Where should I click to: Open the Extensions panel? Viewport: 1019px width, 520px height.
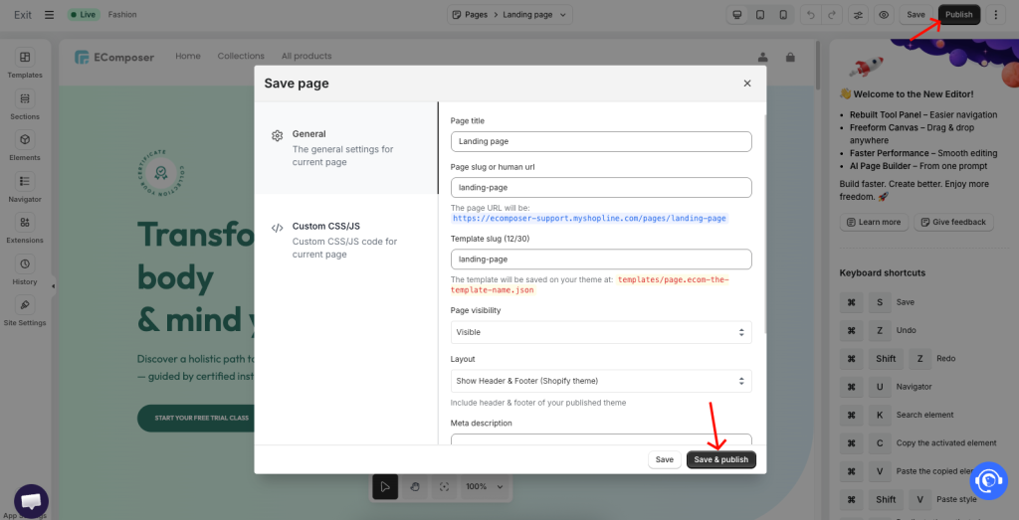coord(25,228)
